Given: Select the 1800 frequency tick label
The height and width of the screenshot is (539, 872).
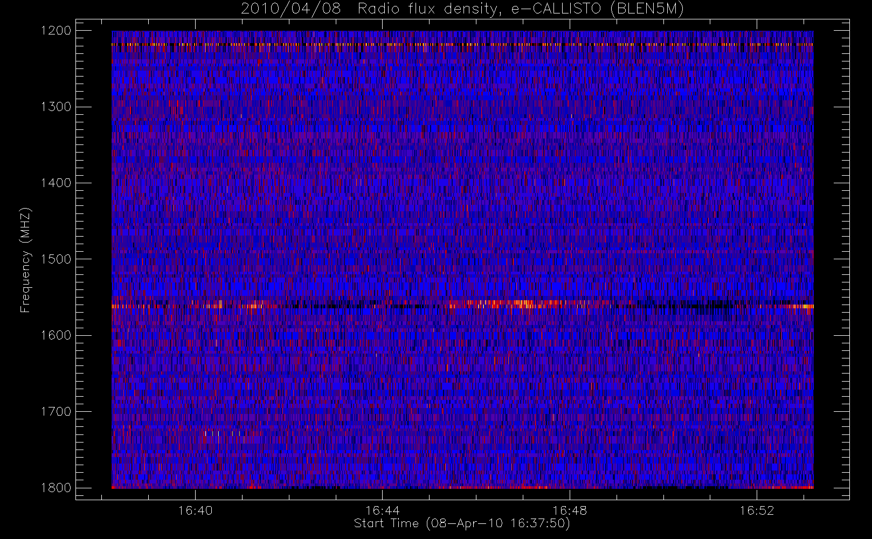Looking at the screenshot, I should coord(56,488).
